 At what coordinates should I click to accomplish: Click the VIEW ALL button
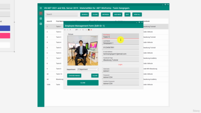(137, 14)
